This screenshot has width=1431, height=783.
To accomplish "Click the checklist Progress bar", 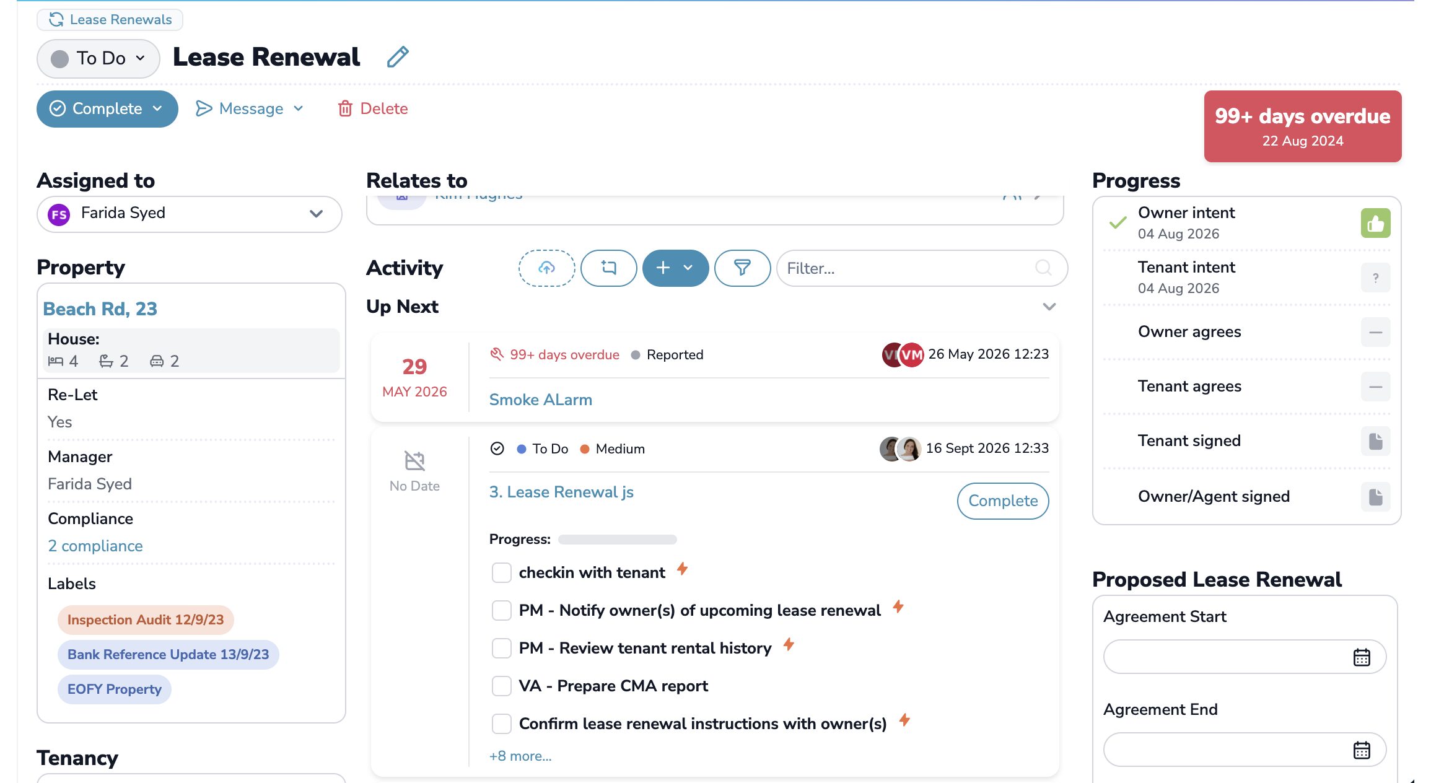I will coord(617,540).
